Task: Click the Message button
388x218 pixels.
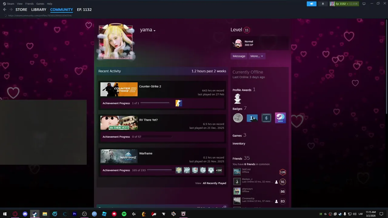Action: point(239,56)
